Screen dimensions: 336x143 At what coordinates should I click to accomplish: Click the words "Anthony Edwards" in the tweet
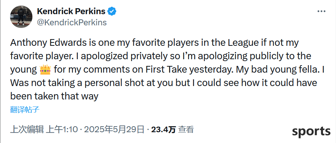pyautogui.click(x=46, y=43)
